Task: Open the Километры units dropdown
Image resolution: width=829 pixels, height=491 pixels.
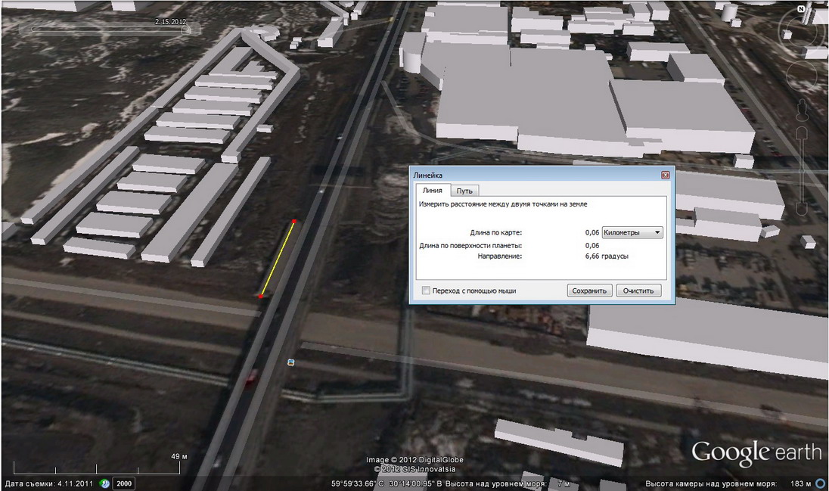Action: pos(632,232)
